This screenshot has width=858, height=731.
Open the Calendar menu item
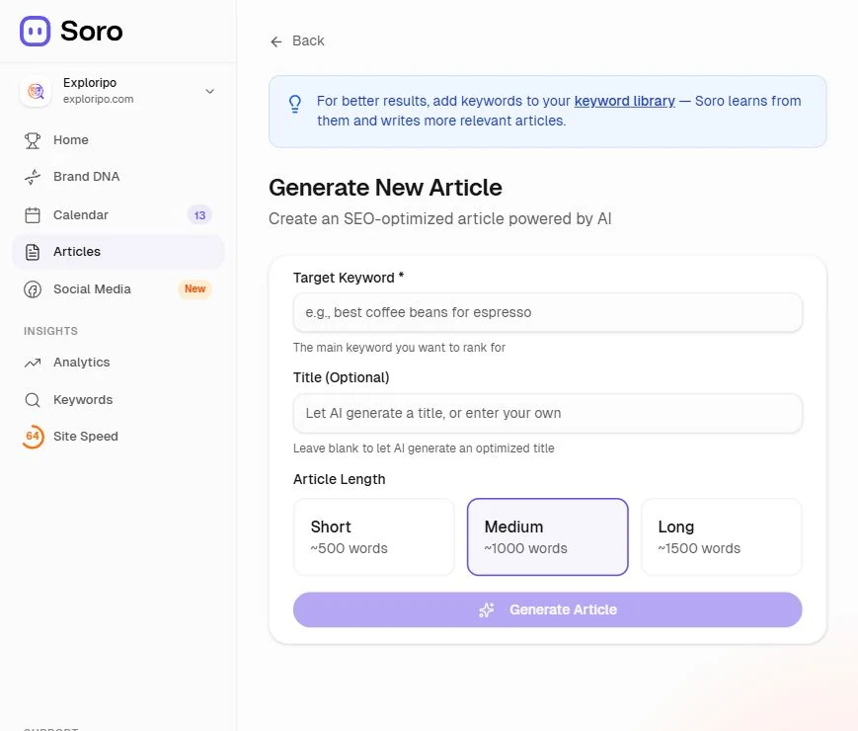[118, 215]
